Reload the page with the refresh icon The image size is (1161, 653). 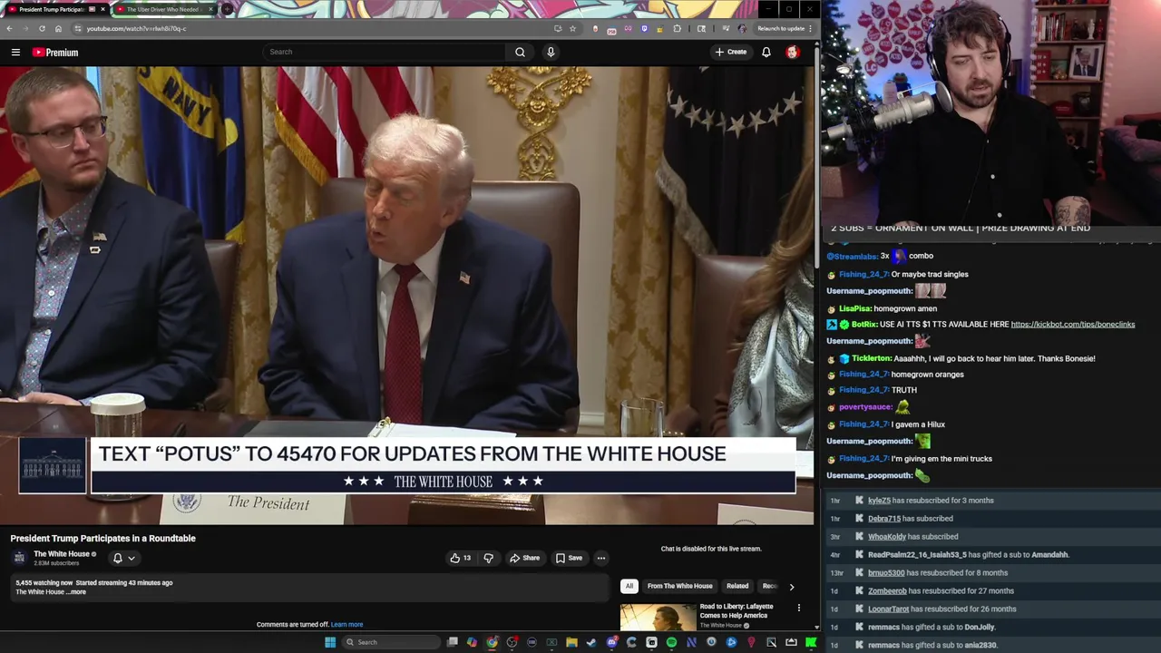pyautogui.click(x=42, y=28)
